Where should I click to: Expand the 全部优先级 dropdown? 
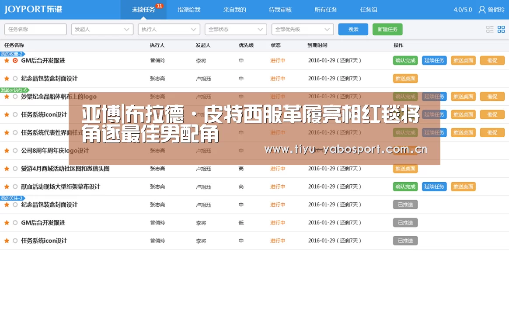(303, 30)
